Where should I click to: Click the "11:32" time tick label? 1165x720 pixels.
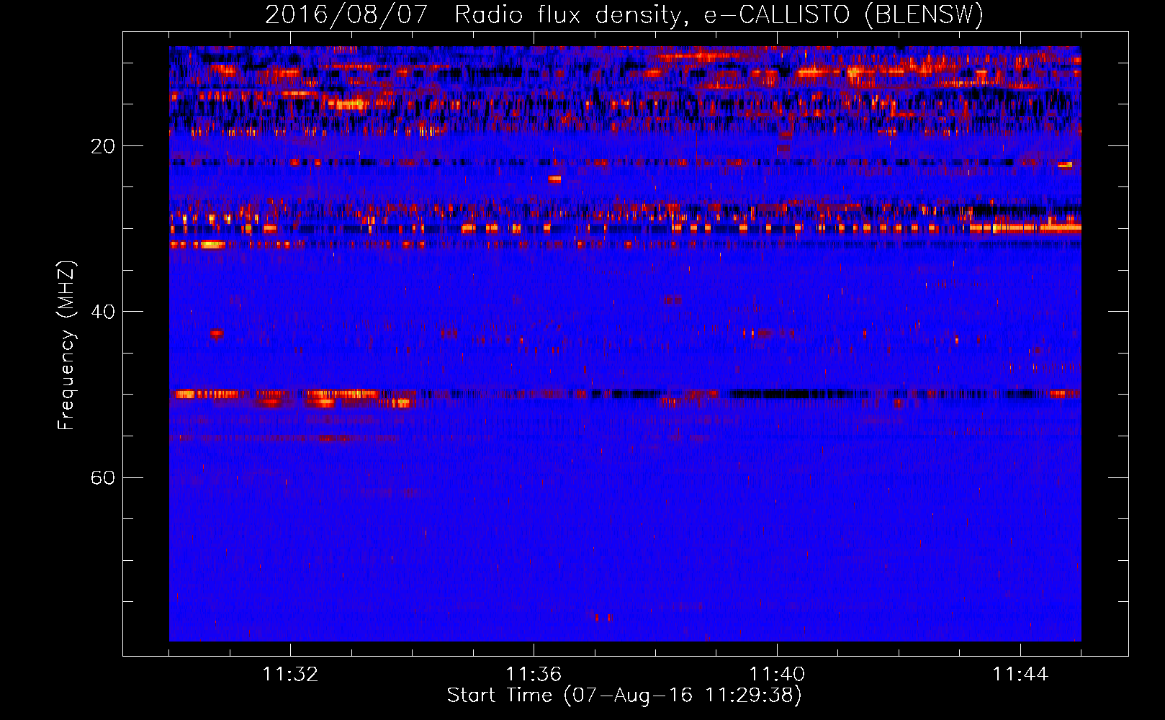pos(290,675)
